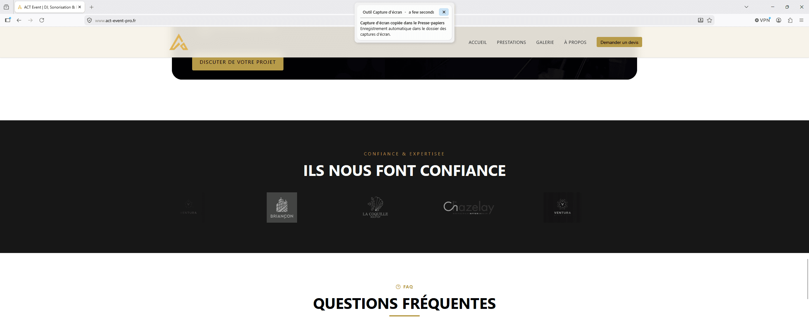Screen dimensions: 809x331
Task: Open the install-app icon in the address bar
Action: pos(701,20)
